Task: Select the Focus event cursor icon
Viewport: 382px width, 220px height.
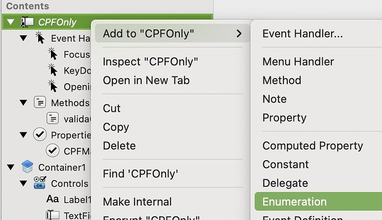Action: point(53,54)
